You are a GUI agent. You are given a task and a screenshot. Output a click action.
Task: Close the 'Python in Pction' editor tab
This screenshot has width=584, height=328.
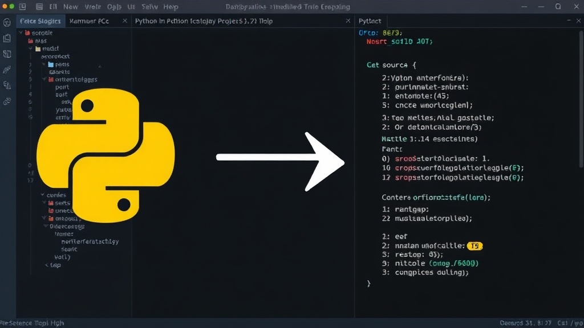point(348,21)
